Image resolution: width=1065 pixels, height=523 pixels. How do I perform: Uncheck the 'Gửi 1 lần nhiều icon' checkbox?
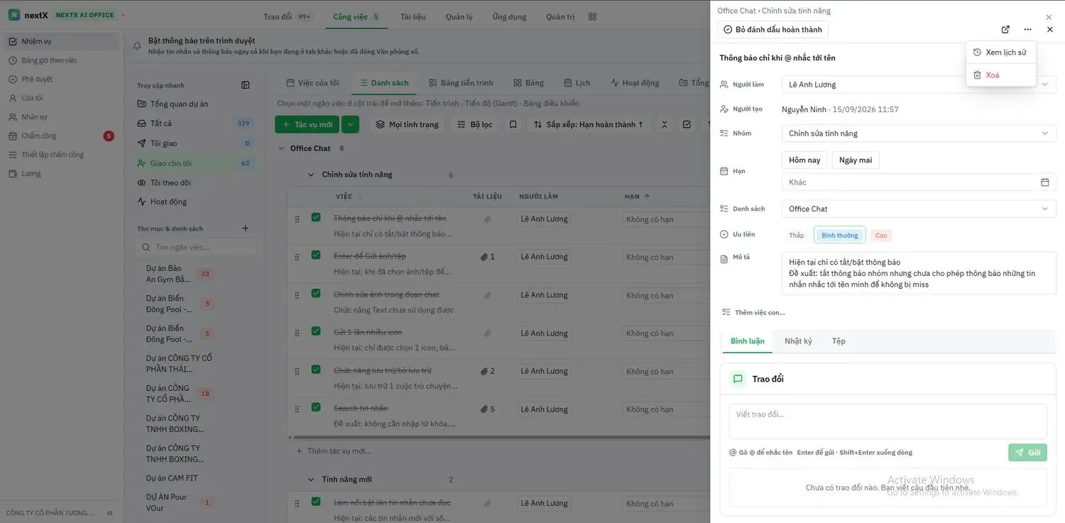[316, 331]
